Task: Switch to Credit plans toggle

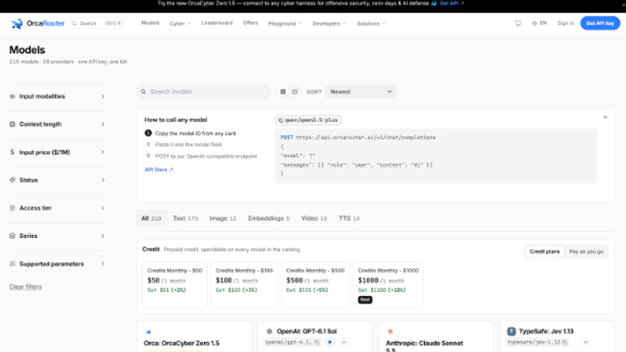Action: coord(545,252)
